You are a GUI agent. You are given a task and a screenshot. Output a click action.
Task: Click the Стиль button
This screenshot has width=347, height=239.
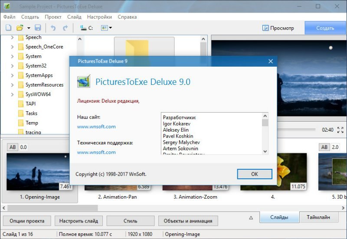131,221
